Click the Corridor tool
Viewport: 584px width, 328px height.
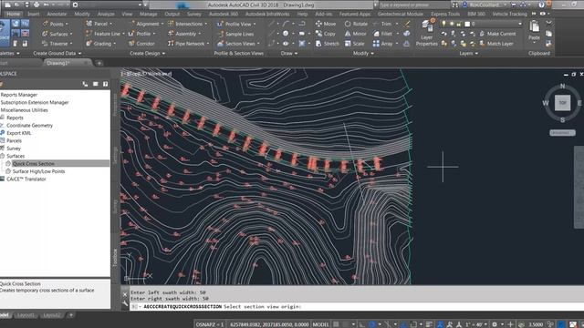[x=141, y=44]
